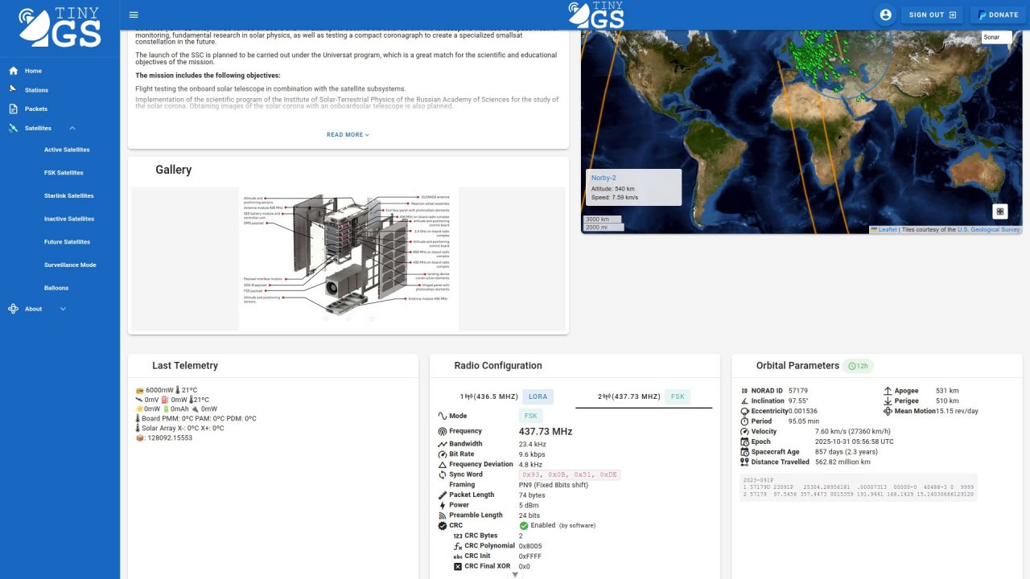Open the Balloons page
1030x579 pixels.
[x=56, y=288]
